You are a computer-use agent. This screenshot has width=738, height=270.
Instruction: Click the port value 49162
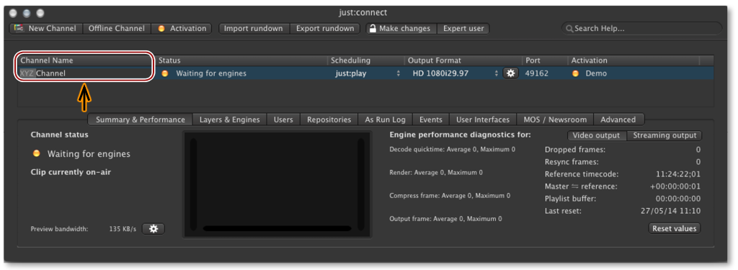pyautogui.click(x=536, y=73)
